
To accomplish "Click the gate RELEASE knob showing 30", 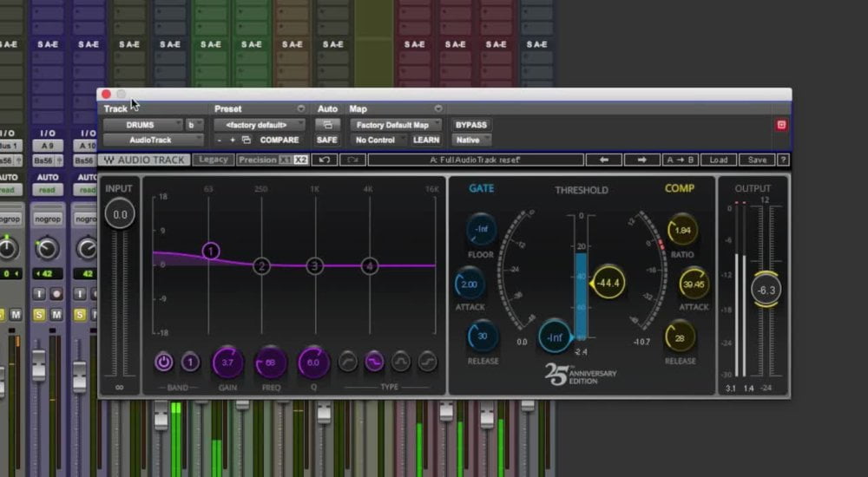I will [482, 336].
